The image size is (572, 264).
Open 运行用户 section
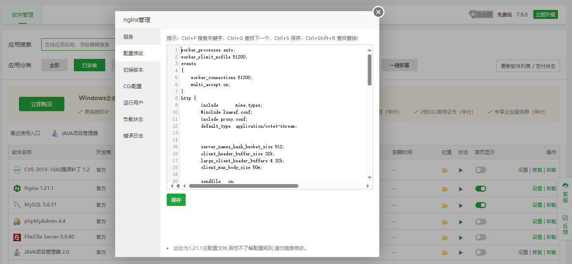point(137,103)
